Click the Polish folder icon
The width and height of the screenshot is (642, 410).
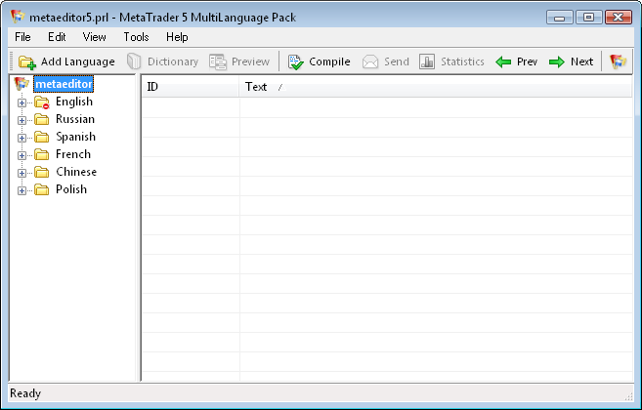click(x=42, y=189)
